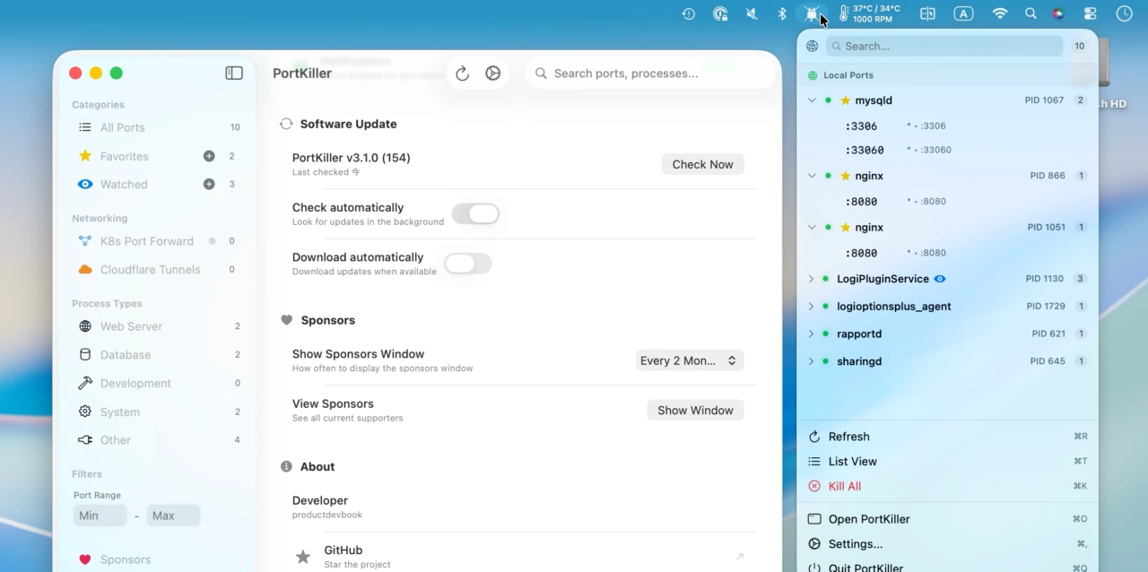Expand the rapportd entry
The height and width of the screenshot is (572, 1148).
[x=812, y=334]
